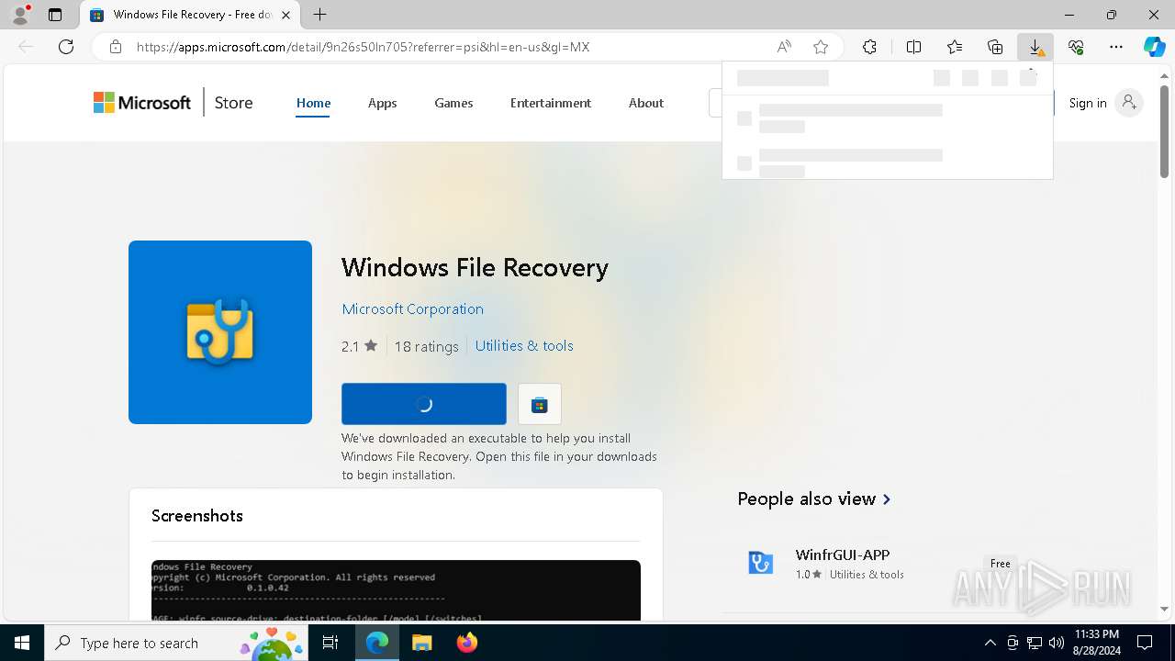Open browser Extensions icon
The height and width of the screenshot is (661, 1175).
coord(869,47)
